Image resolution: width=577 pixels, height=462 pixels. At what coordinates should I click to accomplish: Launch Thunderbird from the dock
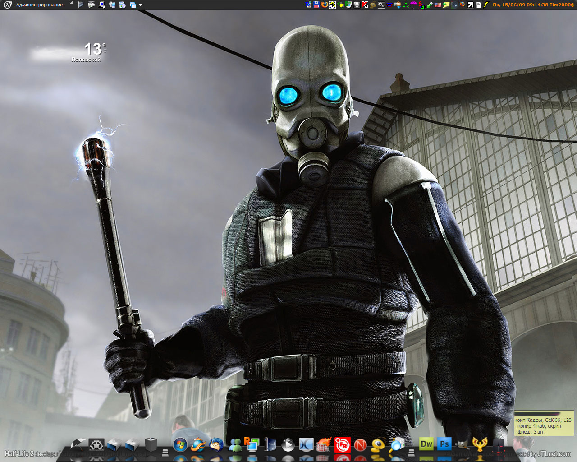coord(216,445)
